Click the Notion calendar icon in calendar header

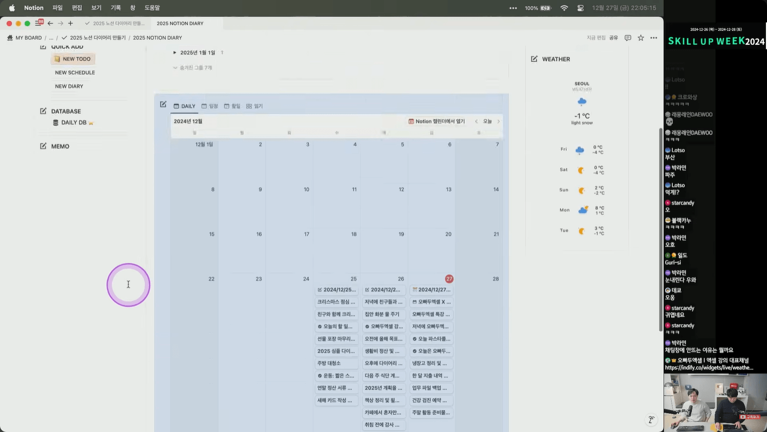411,121
